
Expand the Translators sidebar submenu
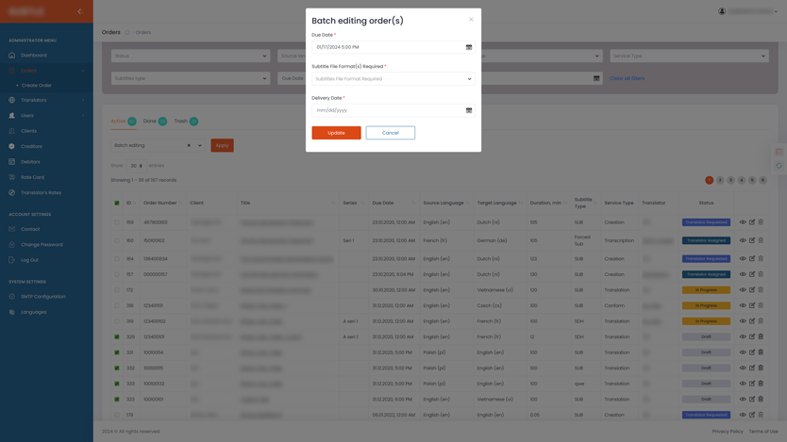click(83, 100)
